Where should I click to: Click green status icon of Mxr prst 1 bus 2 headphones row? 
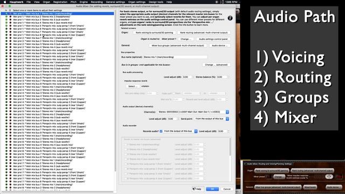[x=6, y=17]
